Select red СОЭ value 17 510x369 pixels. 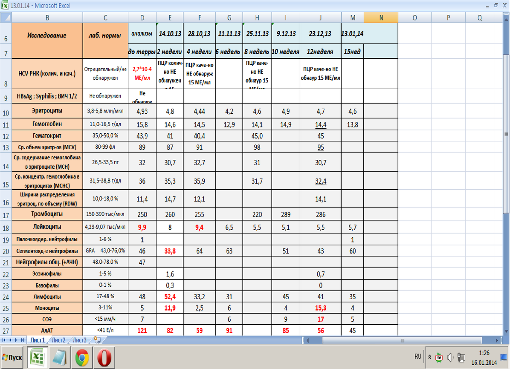point(320,319)
